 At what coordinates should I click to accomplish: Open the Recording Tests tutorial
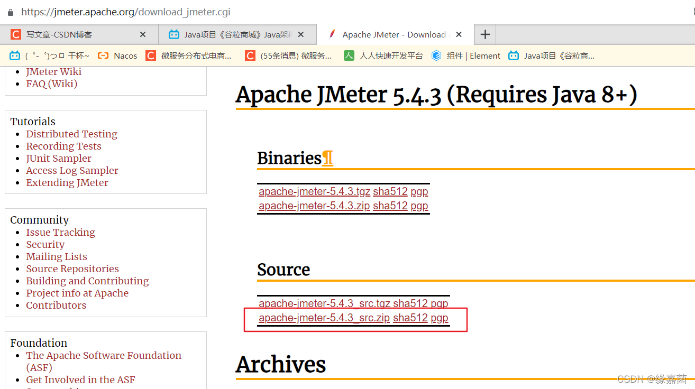pyautogui.click(x=64, y=146)
